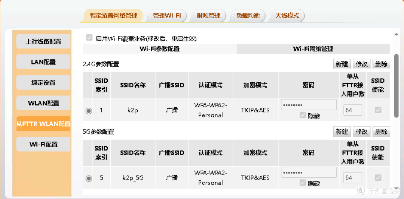Viewport: 404px width, 199px height.
Task: Click the scroll up arrow
Action: point(396,34)
